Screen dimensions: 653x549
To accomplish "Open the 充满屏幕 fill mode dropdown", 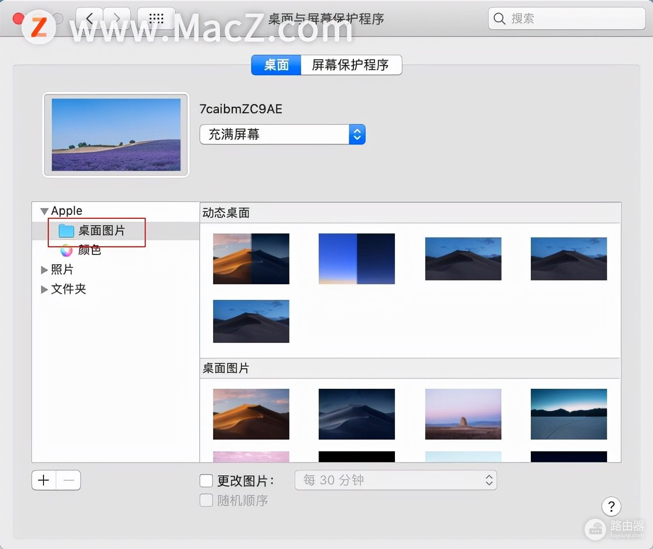I will point(283,134).
